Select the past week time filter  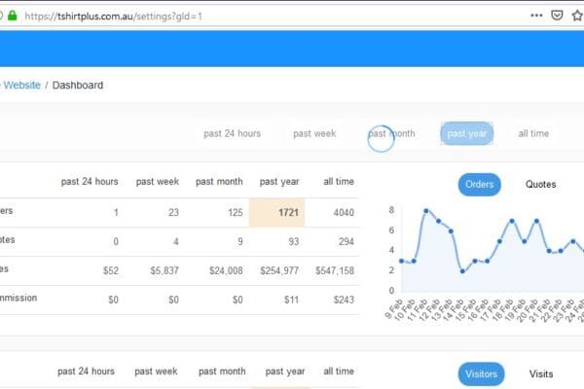pos(314,133)
